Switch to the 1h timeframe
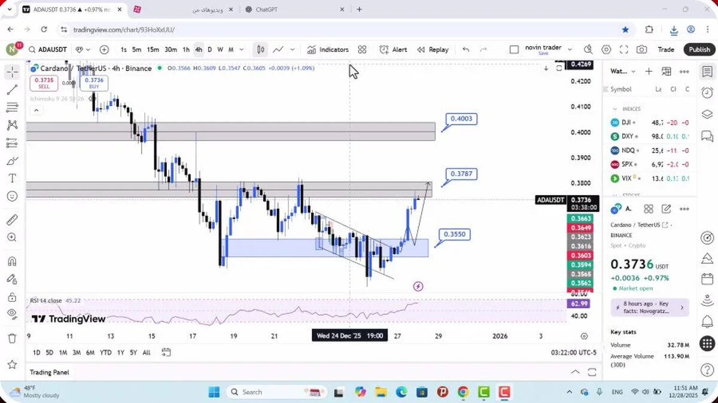Image resolution: width=718 pixels, height=403 pixels. [x=186, y=50]
